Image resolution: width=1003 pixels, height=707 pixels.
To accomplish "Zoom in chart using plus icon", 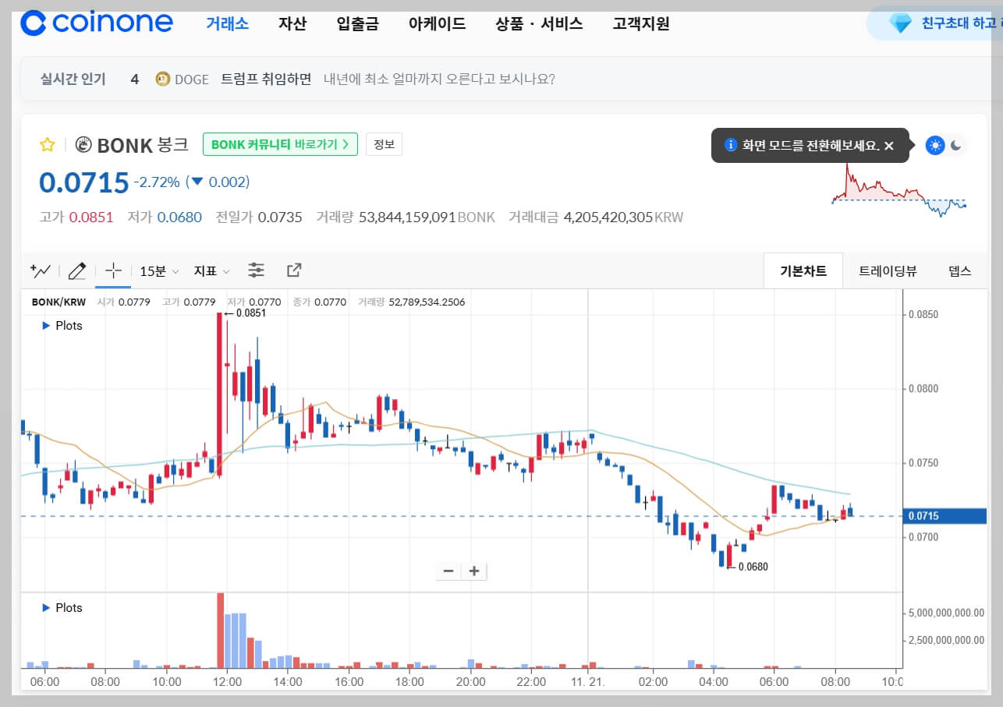I will pyautogui.click(x=473, y=571).
